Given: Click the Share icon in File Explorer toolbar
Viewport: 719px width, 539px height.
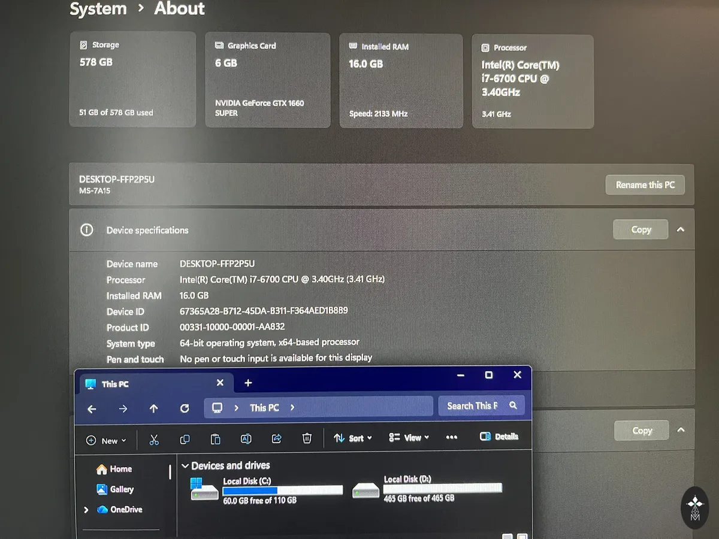Looking at the screenshot, I should click(276, 439).
